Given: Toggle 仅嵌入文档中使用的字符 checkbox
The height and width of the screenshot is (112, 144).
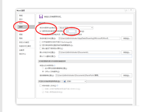Looking at the screenshot, I should tap(43, 89).
